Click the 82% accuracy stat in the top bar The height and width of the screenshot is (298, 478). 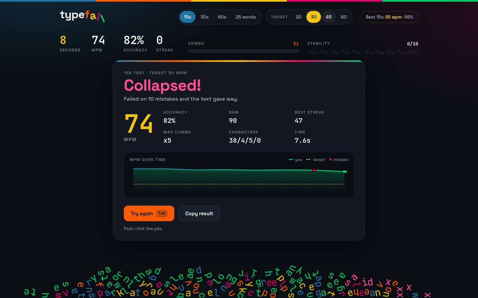[134, 40]
